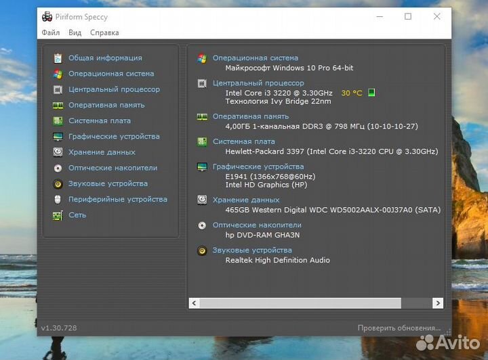Click the motherboard icon in the summary panel
The width and height of the screenshot is (488, 360).
tap(202, 142)
